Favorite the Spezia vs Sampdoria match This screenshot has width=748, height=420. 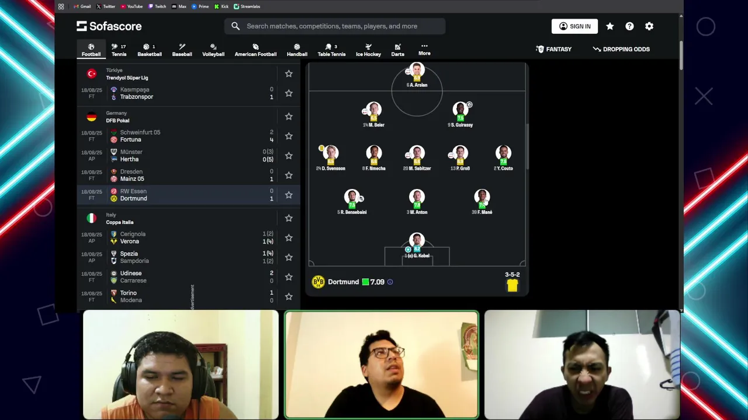point(289,257)
